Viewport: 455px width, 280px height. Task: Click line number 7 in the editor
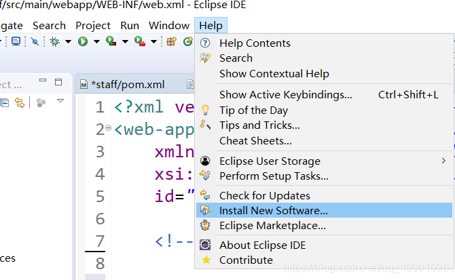(x=100, y=241)
